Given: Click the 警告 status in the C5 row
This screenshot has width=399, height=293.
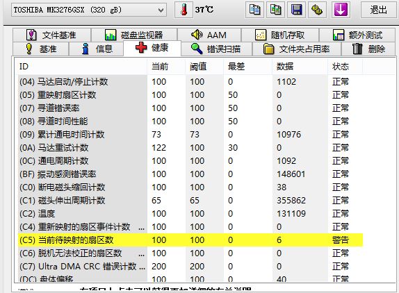Looking at the screenshot, I should pyautogui.click(x=341, y=240).
